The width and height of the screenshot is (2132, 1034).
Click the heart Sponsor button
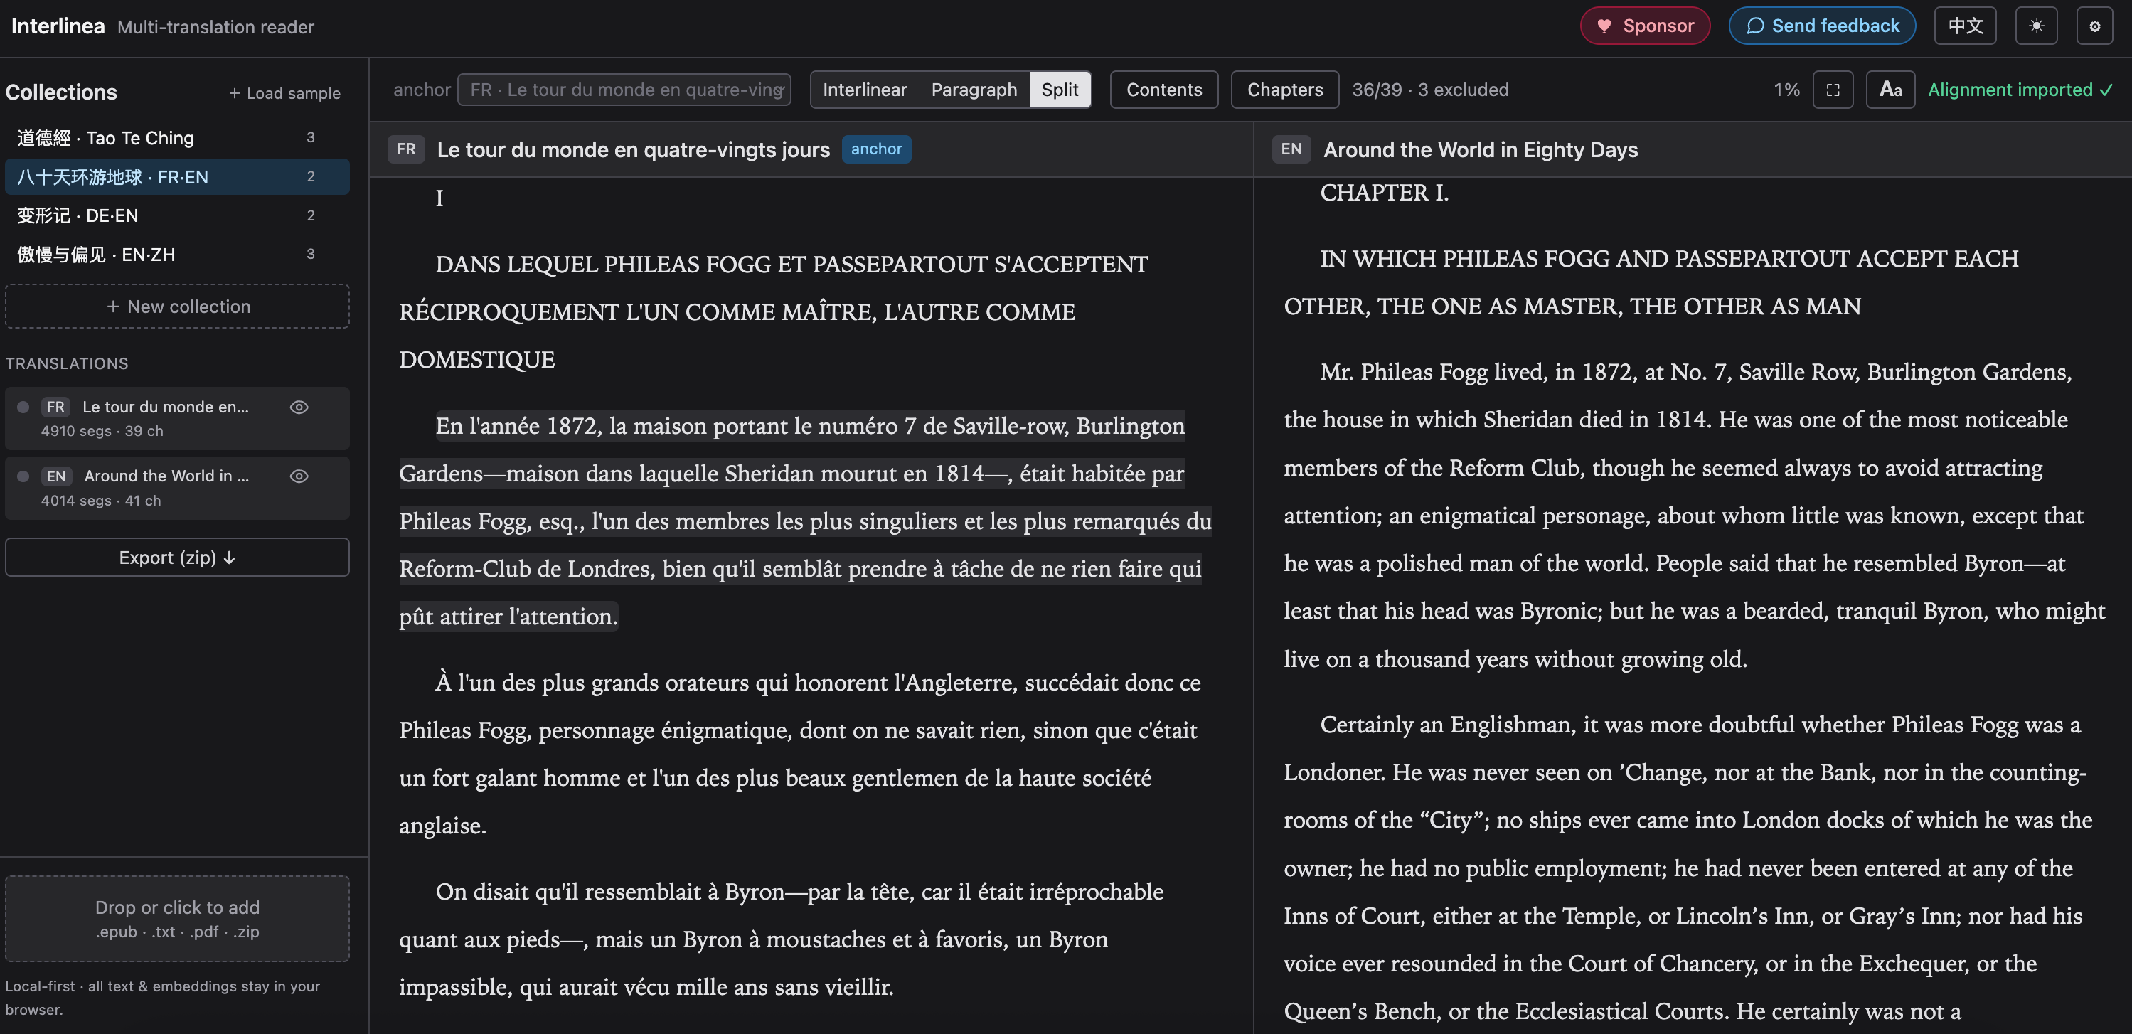(1645, 26)
